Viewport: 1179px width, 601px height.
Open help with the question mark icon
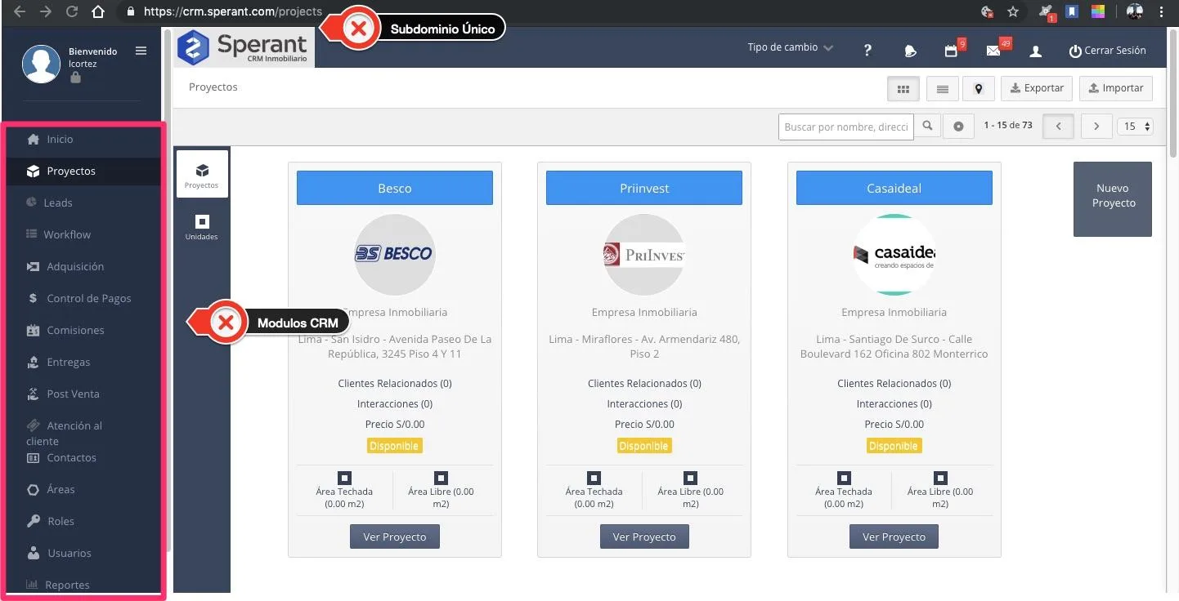click(x=867, y=51)
